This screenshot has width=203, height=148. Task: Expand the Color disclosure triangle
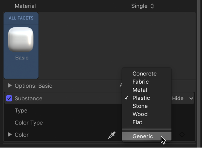coord(10,135)
